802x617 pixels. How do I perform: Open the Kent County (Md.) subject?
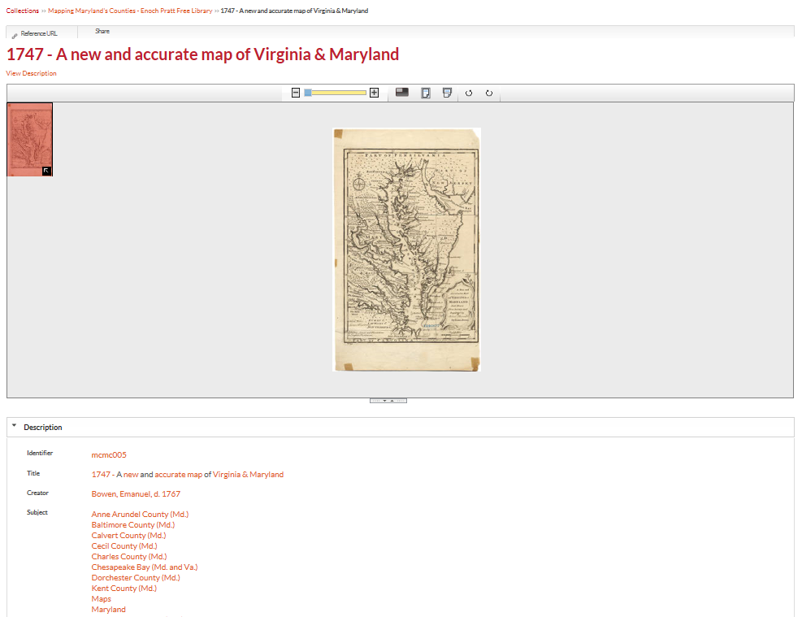click(124, 589)
